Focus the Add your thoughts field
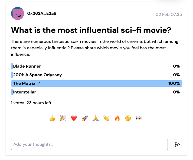Image resolution: width=193 pixels, height=160 pixels. [89, 144]
